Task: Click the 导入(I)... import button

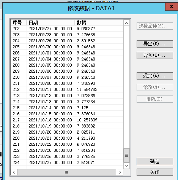Action: (155, 55)
